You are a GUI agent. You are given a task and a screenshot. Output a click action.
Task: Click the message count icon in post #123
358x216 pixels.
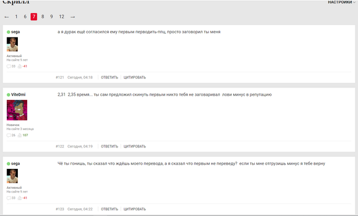9,198
